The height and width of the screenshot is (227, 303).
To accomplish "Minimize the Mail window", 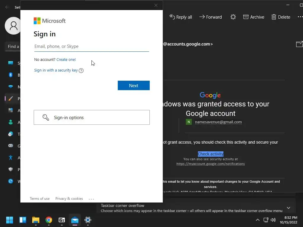I will click(x=288, y=5).
